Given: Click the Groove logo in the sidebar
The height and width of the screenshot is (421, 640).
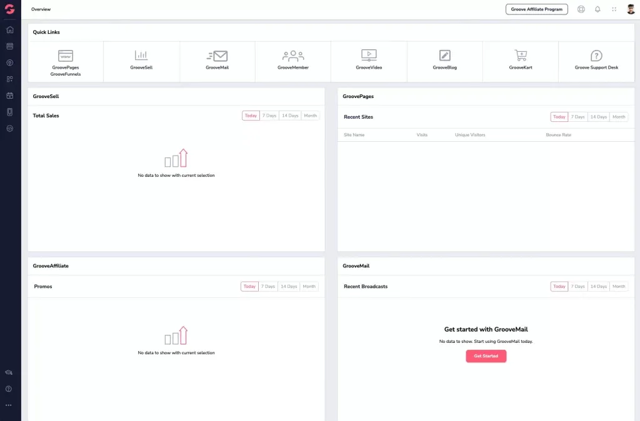Looking at the screenshot, I should pos(10,9).
